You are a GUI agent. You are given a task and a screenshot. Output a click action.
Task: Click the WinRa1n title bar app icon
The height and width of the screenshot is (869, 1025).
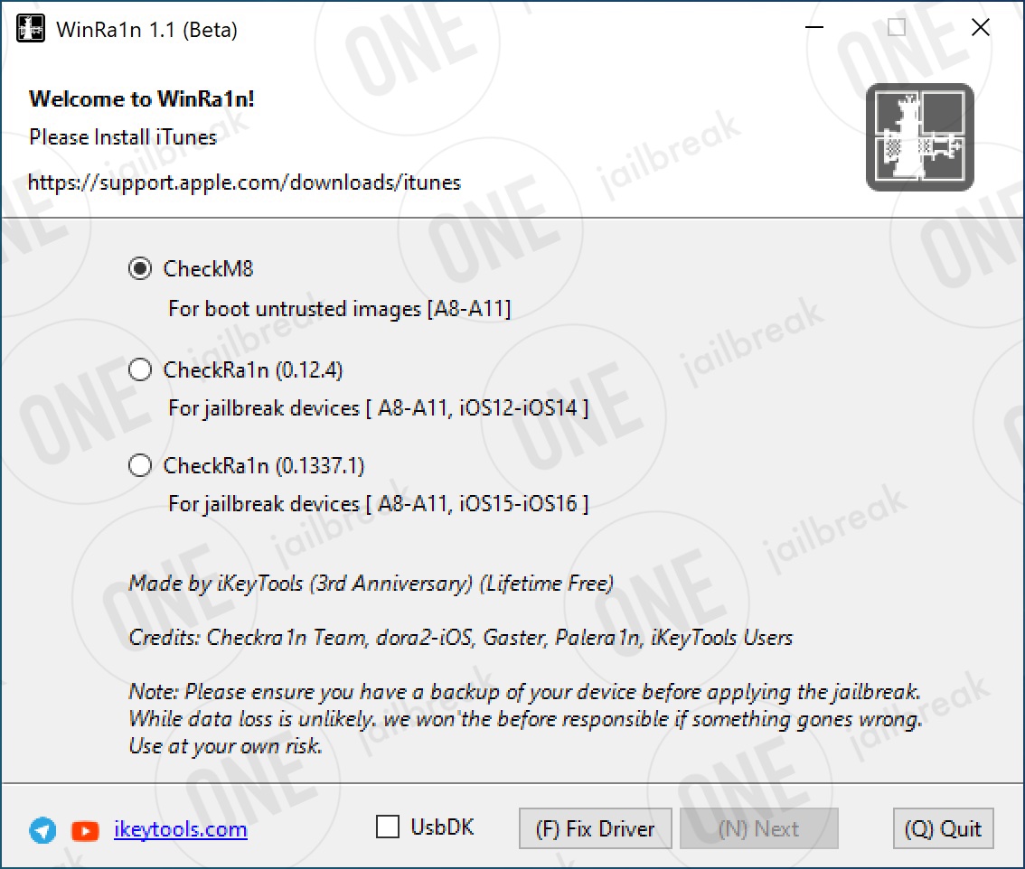31,29
